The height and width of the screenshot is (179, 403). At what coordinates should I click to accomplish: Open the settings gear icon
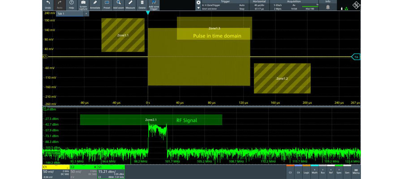(x=199, y=3)
